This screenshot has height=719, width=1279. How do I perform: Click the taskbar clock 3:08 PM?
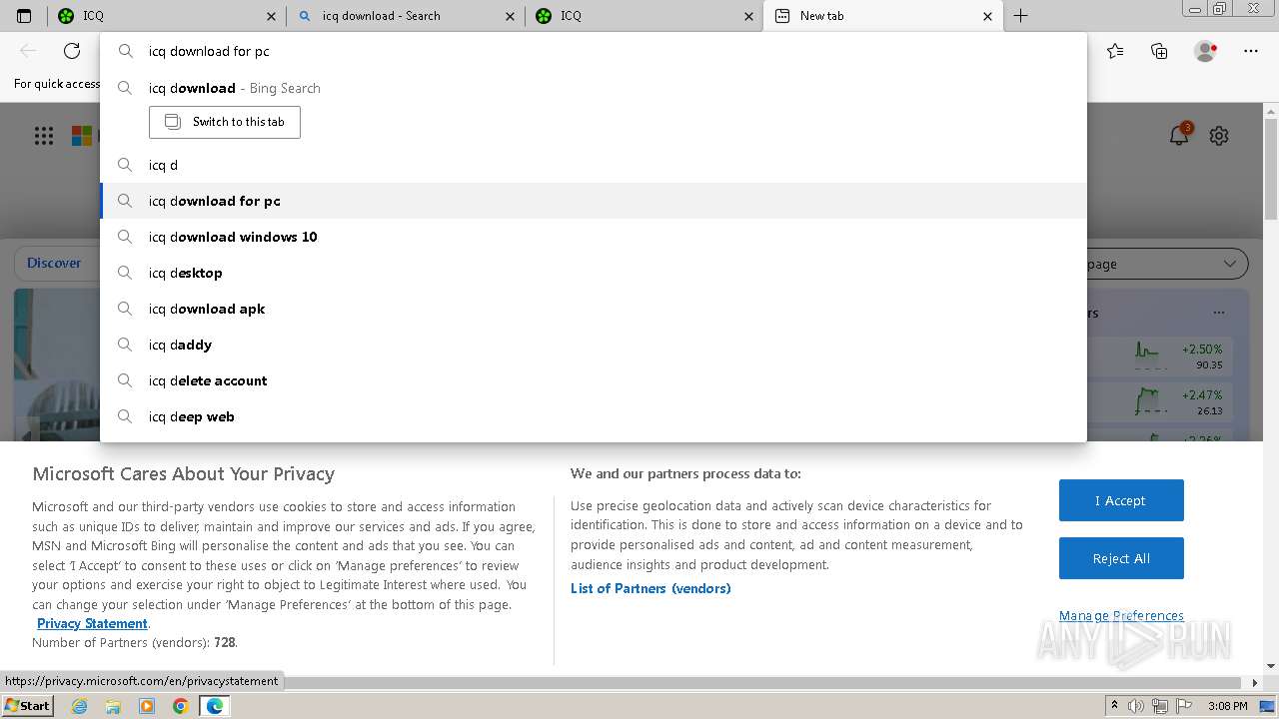[1227, 706]
